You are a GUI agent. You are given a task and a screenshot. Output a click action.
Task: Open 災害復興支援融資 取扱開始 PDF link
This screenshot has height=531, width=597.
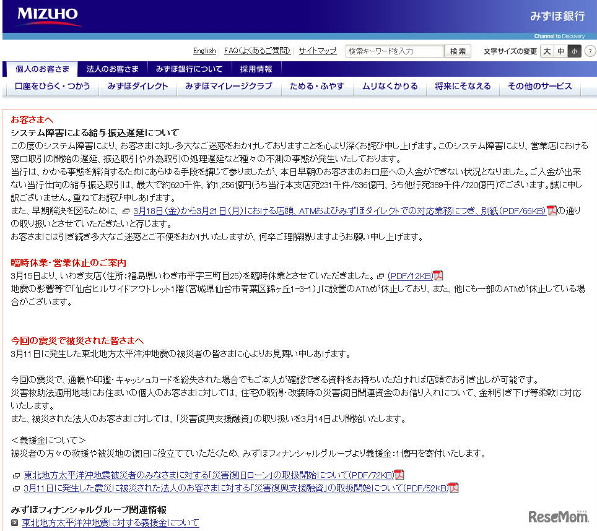[x=236, y=488]
